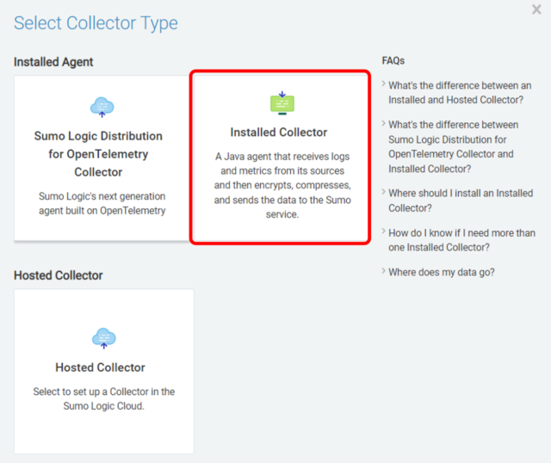This screenshot has height=463, width=551.
Task: Click the FAQs heading
Action: point(393,61)
